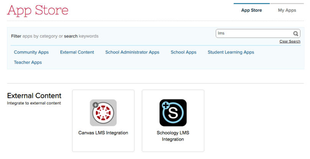Click the External Content section heading
This screenshot has height=159, width=310.
[x=34, y=96]
